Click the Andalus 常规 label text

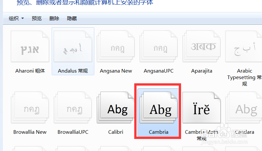click(73, 71)
